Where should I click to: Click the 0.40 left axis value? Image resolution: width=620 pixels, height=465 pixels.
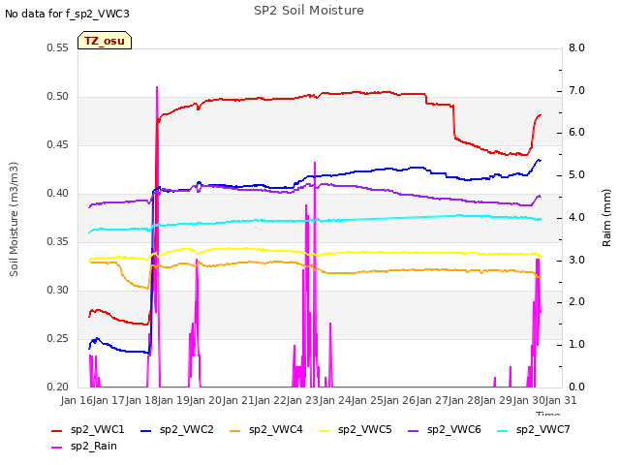point(58,194)
